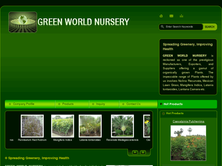Start the slideshow with the play button
This screenshot has height=166, width=222.
pos(135,152)
